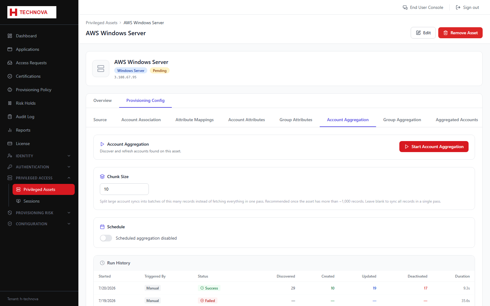Click the Certifications checkmark icon

point(10,76)
